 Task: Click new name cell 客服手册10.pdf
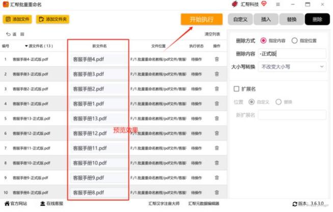pyautogui.click(x=98, y=163)
